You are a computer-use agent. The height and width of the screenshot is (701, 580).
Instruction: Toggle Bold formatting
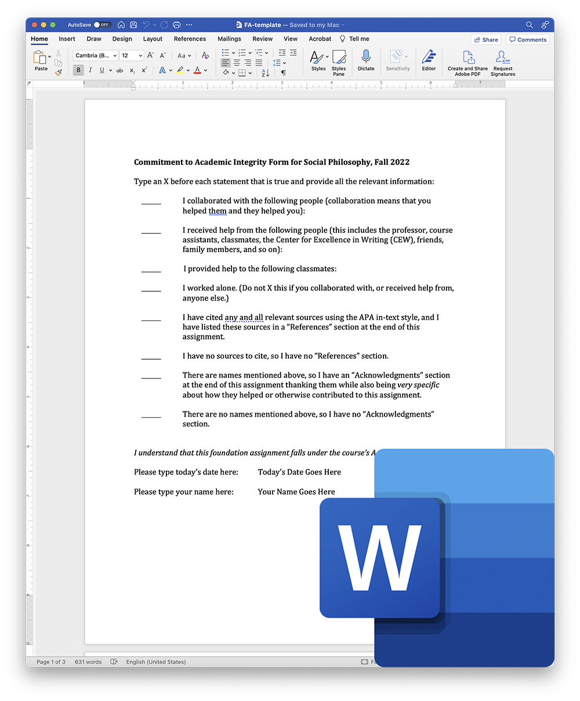(78, 70)
